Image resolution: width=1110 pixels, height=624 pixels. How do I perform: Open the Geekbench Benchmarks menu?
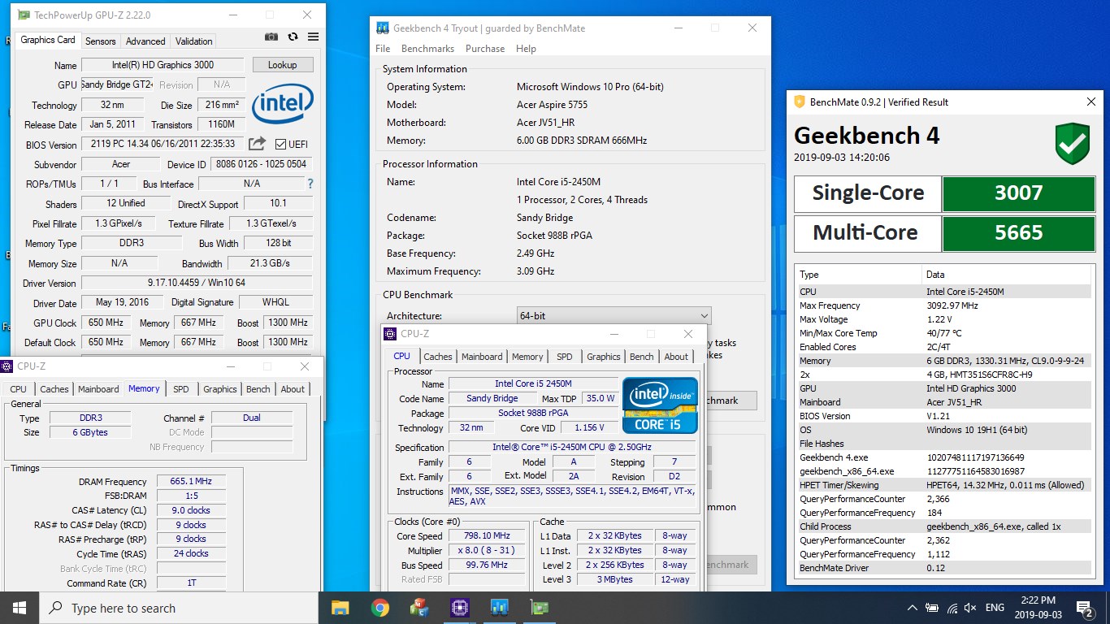pos(427,49)
